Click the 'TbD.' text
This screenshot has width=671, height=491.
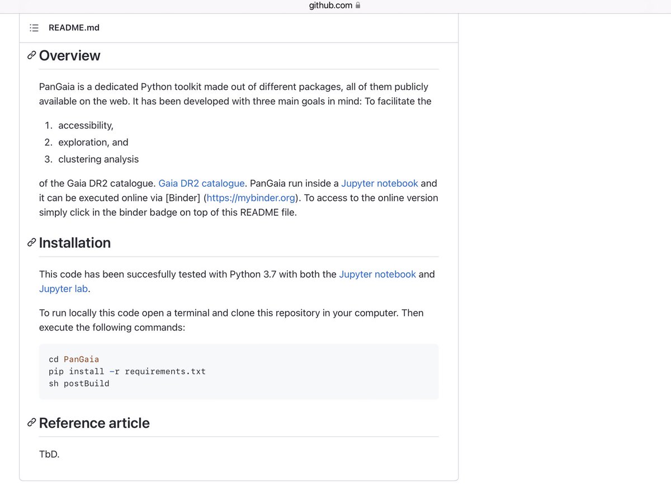tap(49, 454)
